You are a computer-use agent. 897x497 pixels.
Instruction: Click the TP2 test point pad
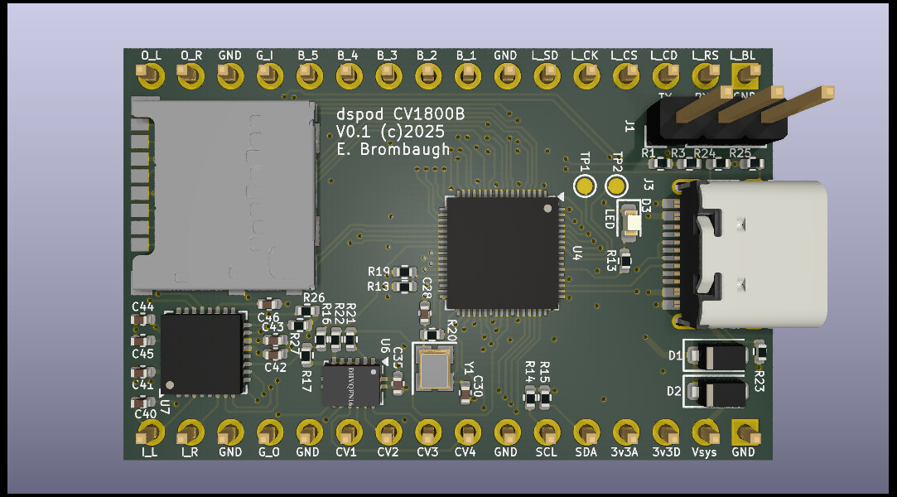pos(616,186)
